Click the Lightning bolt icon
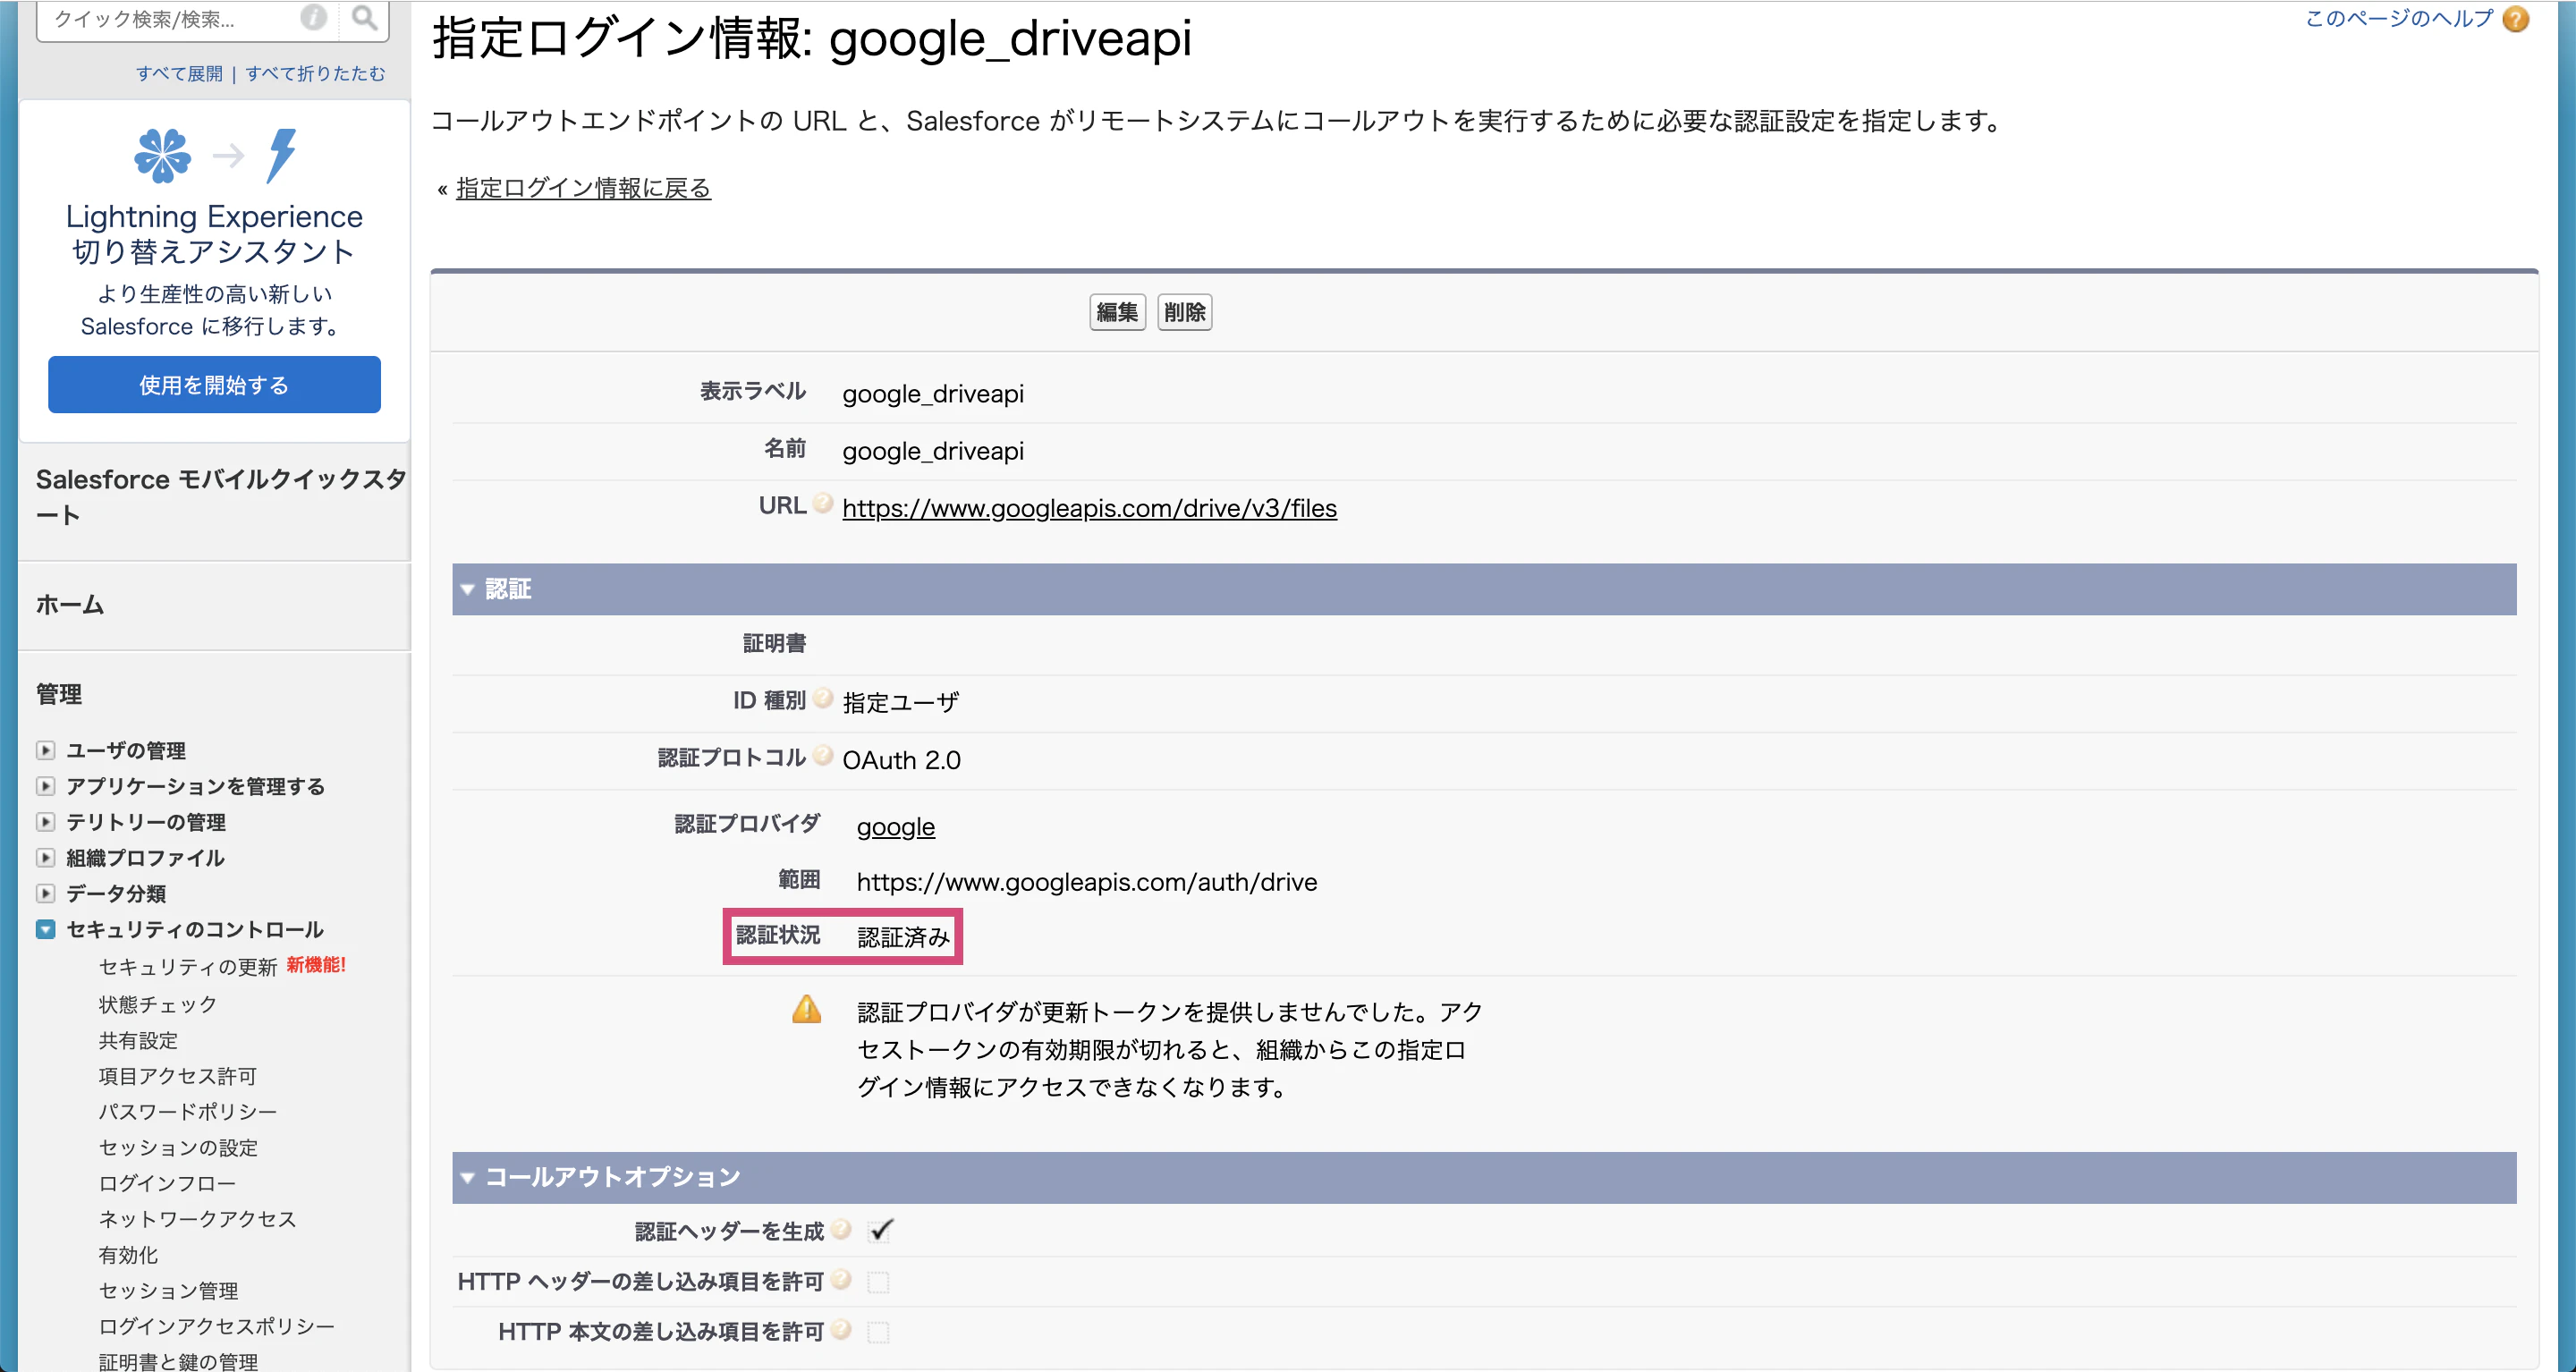This screenshot has height=1372, width=2576. (x=282, y=155)
